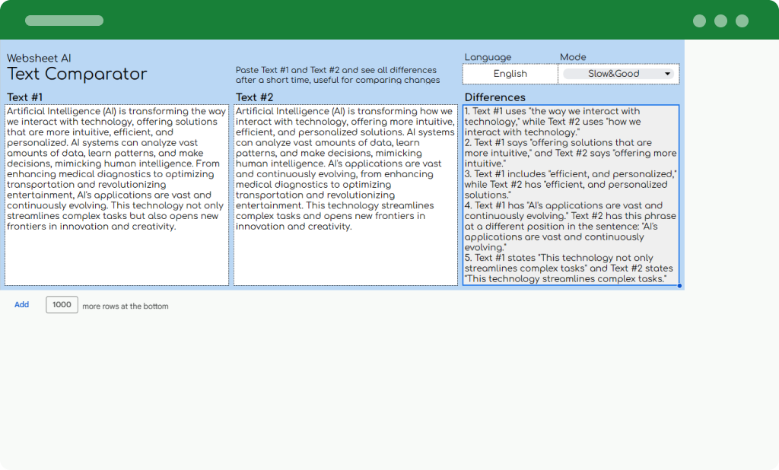Image resolution: width=779 pixels, height=470 pixels.
Task: Click the 'Paste Text #1 and Text #2' instructions
Action: coord(338,75)
